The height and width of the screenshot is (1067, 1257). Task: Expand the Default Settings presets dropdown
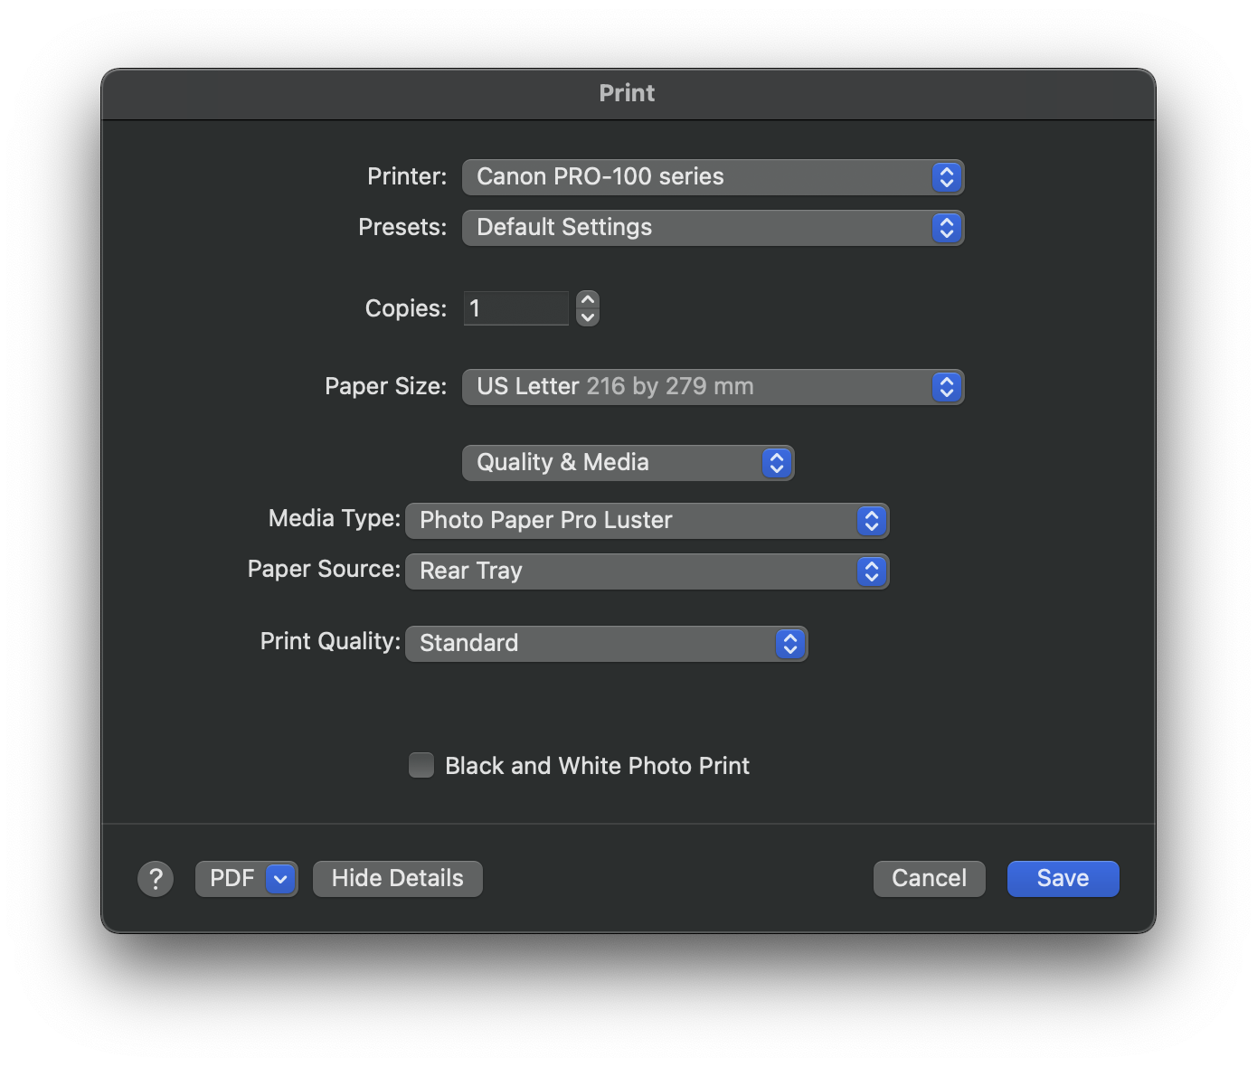tap(696, 228)
